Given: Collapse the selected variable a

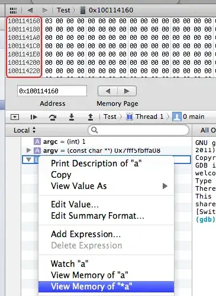Looking at the screenshot, I should [29, 159].
